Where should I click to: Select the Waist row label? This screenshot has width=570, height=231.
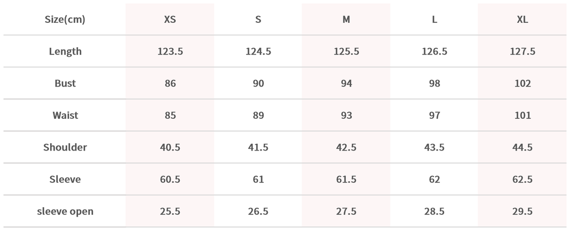pyautogui.click(x=65, y=115)
